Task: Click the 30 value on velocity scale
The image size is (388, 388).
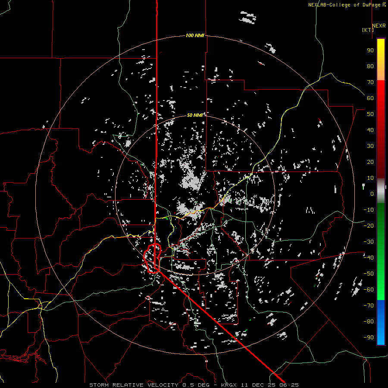Action: point(370,146)
